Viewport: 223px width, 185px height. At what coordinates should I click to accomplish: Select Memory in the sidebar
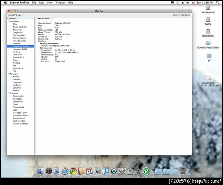pyautogui.click(x=16, y=52)
